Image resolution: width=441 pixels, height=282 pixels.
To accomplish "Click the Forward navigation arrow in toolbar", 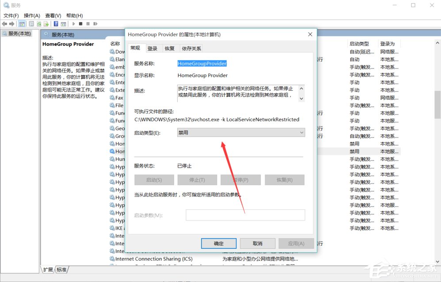I will coord(12,23).
